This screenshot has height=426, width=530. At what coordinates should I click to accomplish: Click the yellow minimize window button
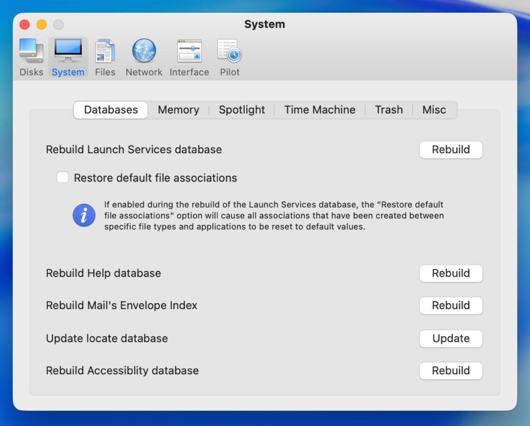click(41, 24)
